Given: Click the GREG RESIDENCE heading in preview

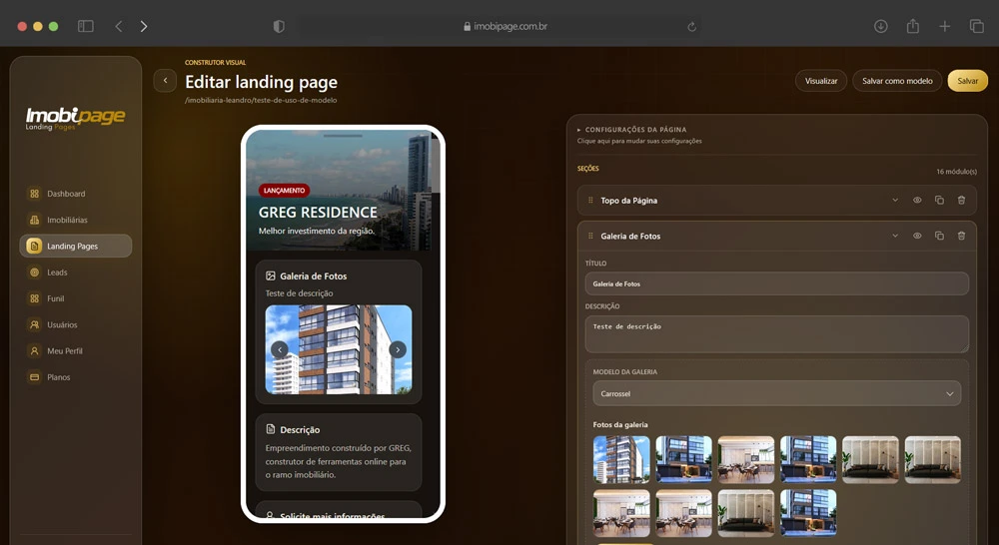Looking at the screenshot, I should point(318,212).
